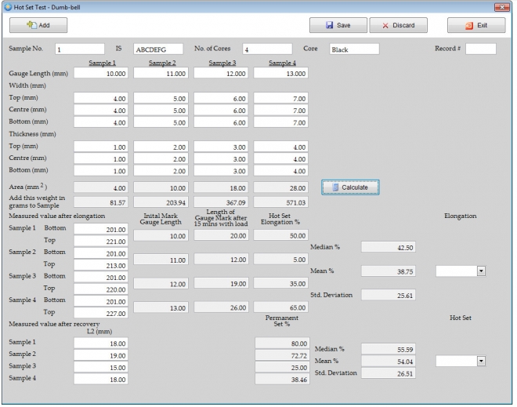Click the IS text field
Image resolution: width=517 pixels, height=407 pixels.
(x=157, y=49)
